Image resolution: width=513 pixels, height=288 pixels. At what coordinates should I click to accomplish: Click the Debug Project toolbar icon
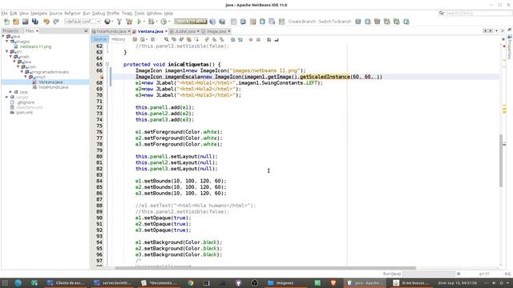151,22
